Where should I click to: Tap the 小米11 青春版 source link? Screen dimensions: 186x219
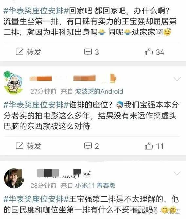coord(95,186)
